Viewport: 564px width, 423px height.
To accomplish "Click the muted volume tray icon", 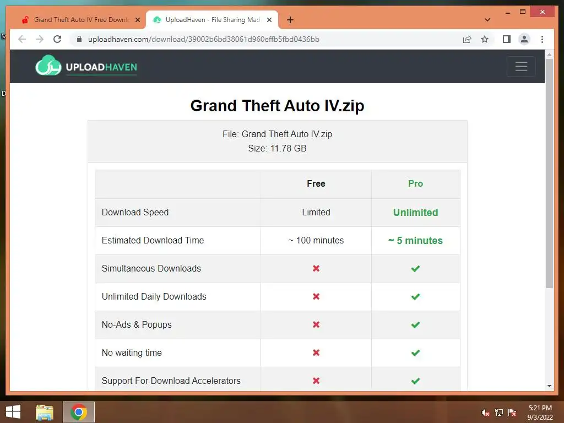I will 485,412.
